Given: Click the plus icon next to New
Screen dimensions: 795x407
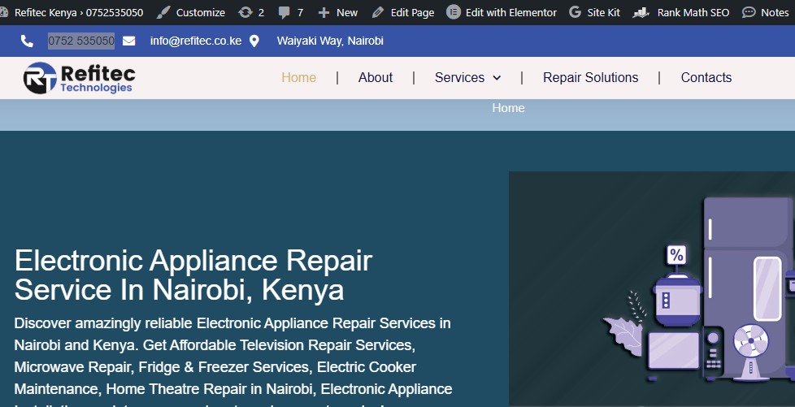Looking at the screenshot, I should click(x=324, y=13).
